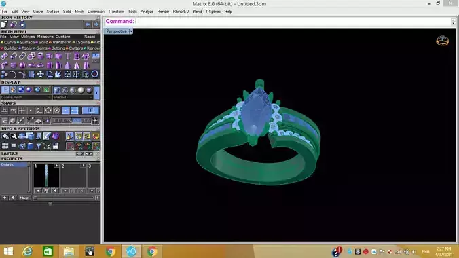Click the text object tool icon
Screen dimensions: 459x258
click(68, 56)
